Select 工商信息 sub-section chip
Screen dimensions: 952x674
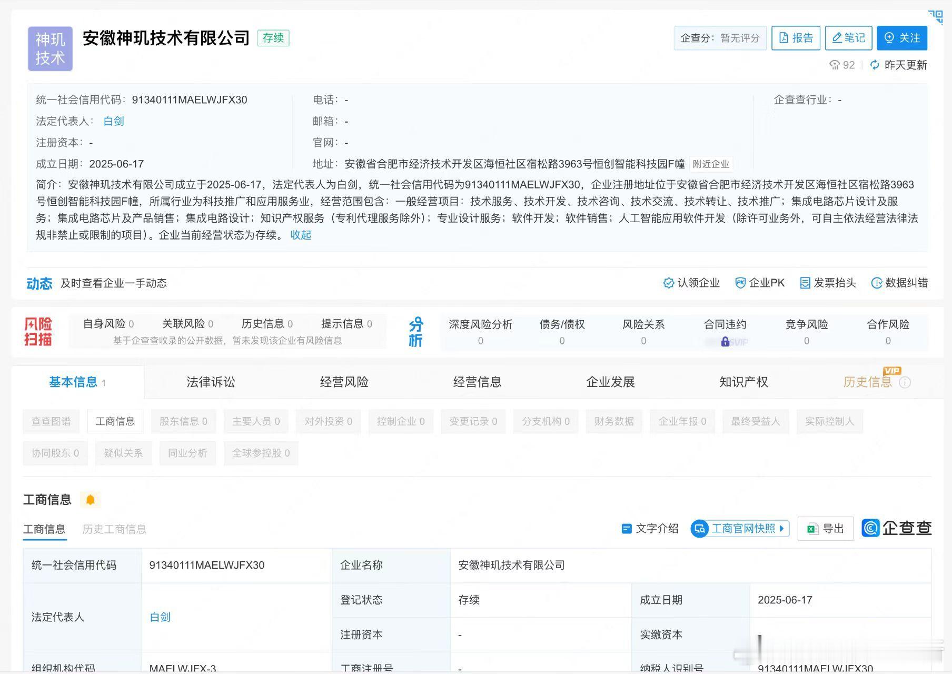tap(115, 421)
